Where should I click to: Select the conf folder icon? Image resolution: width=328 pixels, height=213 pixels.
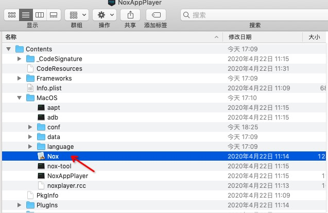[41, 127]
